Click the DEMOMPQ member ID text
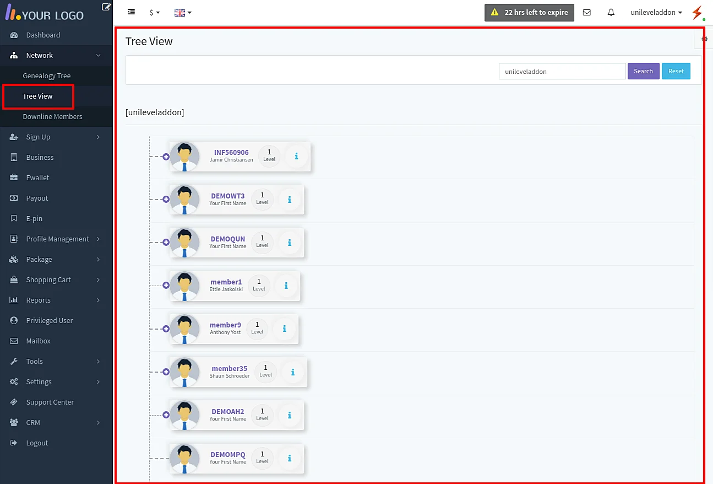Image resolution: width=713 pixels, height=484 pixels. pyautogui.click(x=228, y=455)
